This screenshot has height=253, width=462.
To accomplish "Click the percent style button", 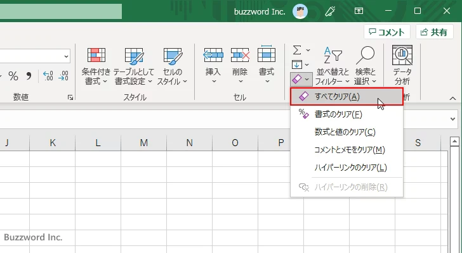I will point(30,77).
